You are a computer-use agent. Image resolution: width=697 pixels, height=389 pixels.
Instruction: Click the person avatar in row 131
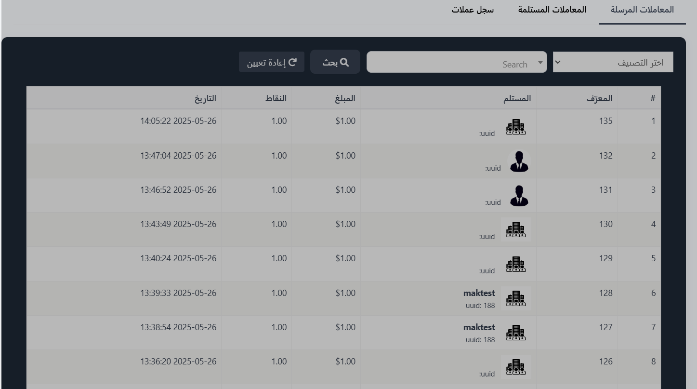(519, 195)
